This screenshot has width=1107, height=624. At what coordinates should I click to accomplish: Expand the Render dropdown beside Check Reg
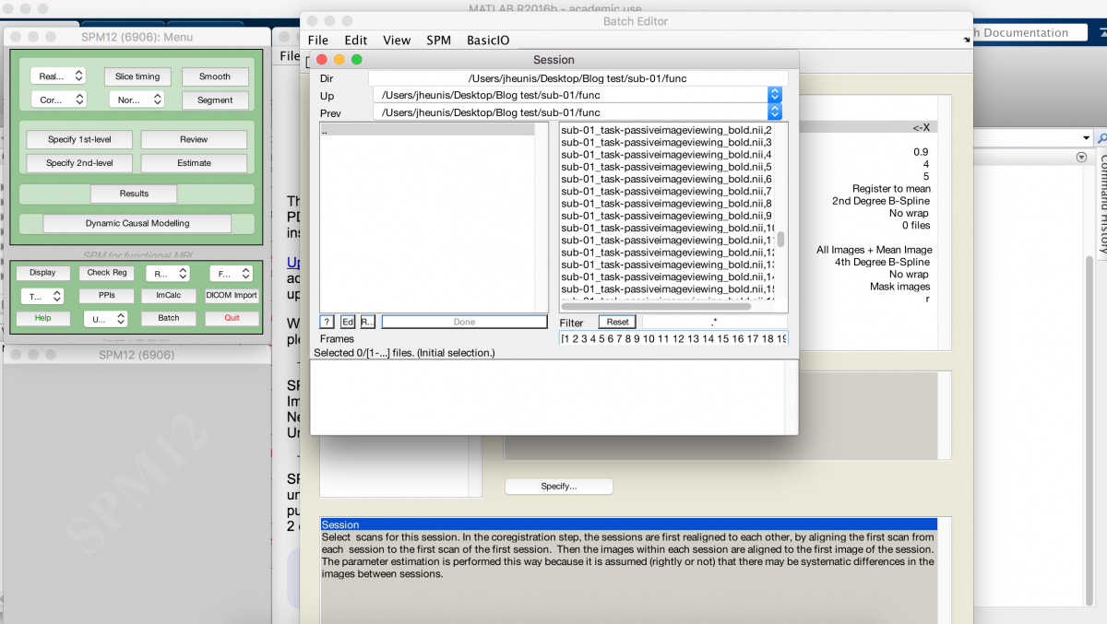click(166, 273)
